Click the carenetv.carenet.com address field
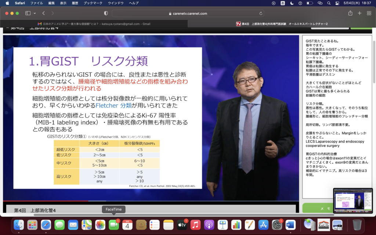The height and width of the screenshot is (235, 376). click(x=188, y=13)
